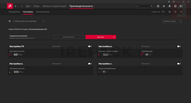Click the 41 °C temperature gauge
191x103 pixels.
143,55
